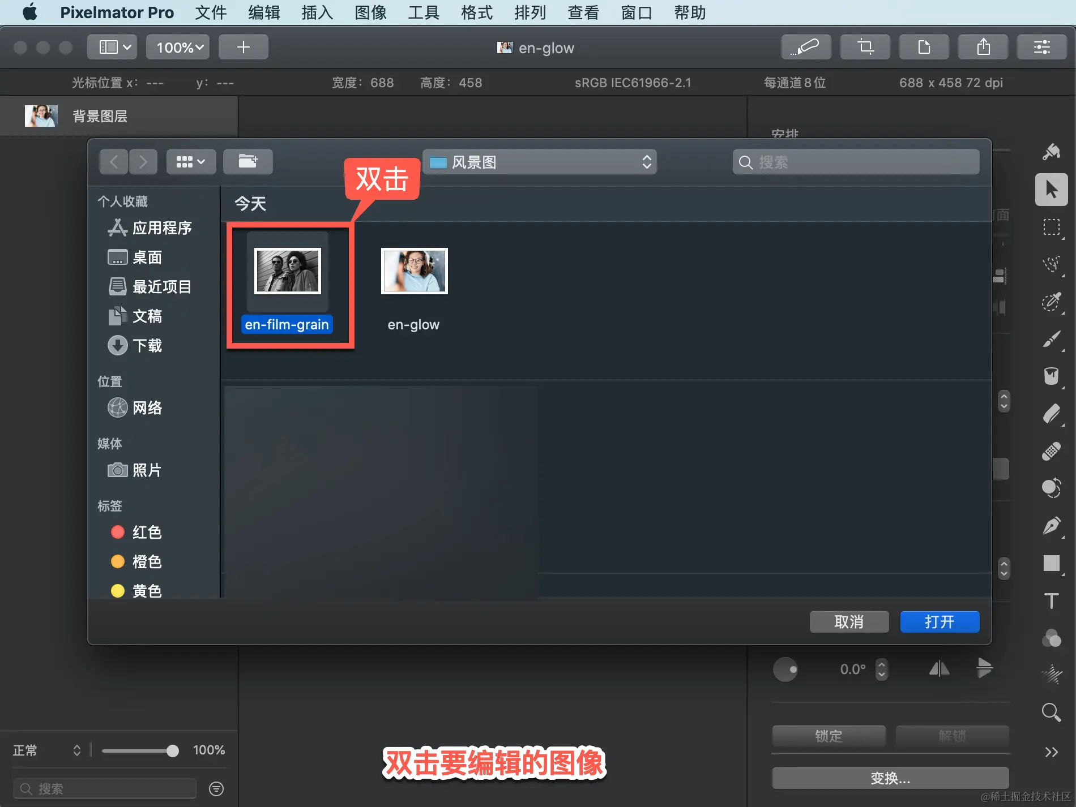Go forward in the file dialog
The height and width of the screenshot is (807, 1076).
(143, 162)
